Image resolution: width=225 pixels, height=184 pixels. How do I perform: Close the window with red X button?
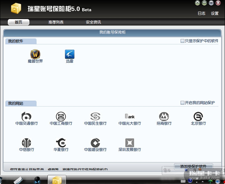click(218, 3)
